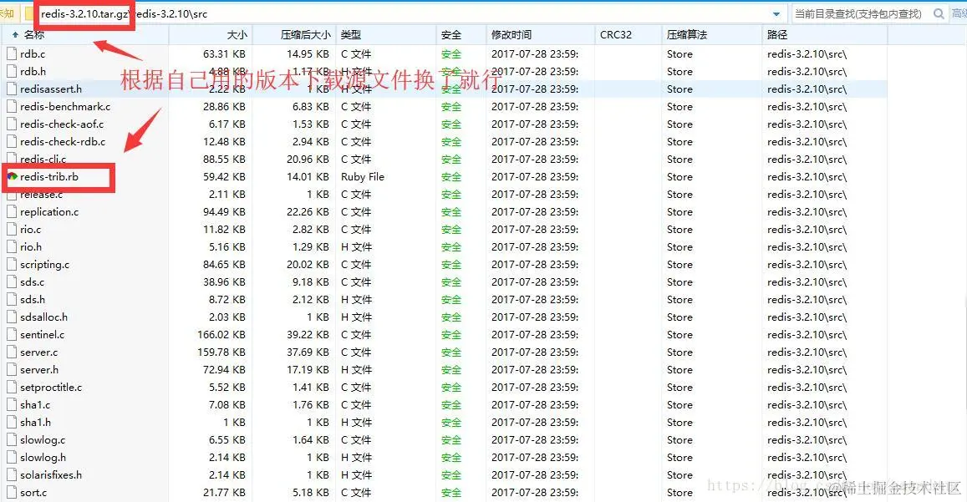Sort by the 路径 column header
This screenshot has width=967, height=502.
[825, 34]
